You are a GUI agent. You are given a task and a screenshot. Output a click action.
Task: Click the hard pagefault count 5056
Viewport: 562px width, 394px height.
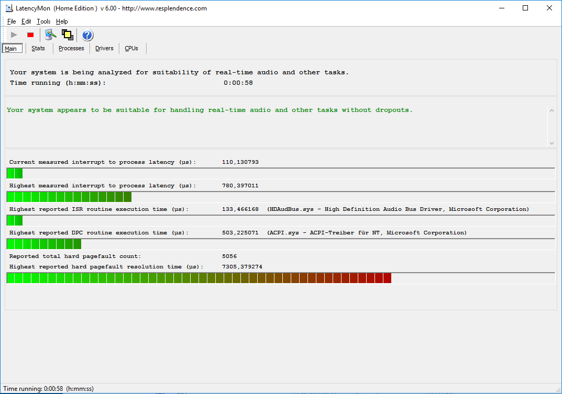pyautogui.click(x=229, y=256)
